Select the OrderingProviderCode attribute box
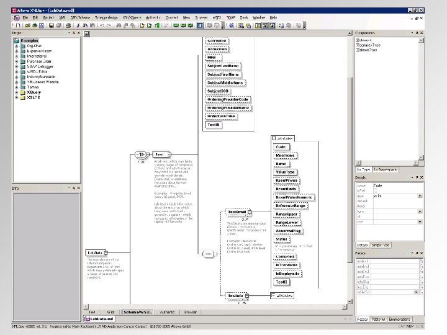Image resolution: width=447 pixels, height=335 pixels. click(x=228, y=99)
